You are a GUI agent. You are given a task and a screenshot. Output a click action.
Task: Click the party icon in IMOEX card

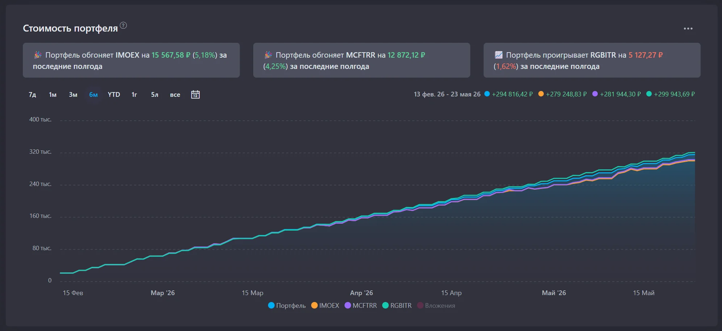[x=38, y=55]
